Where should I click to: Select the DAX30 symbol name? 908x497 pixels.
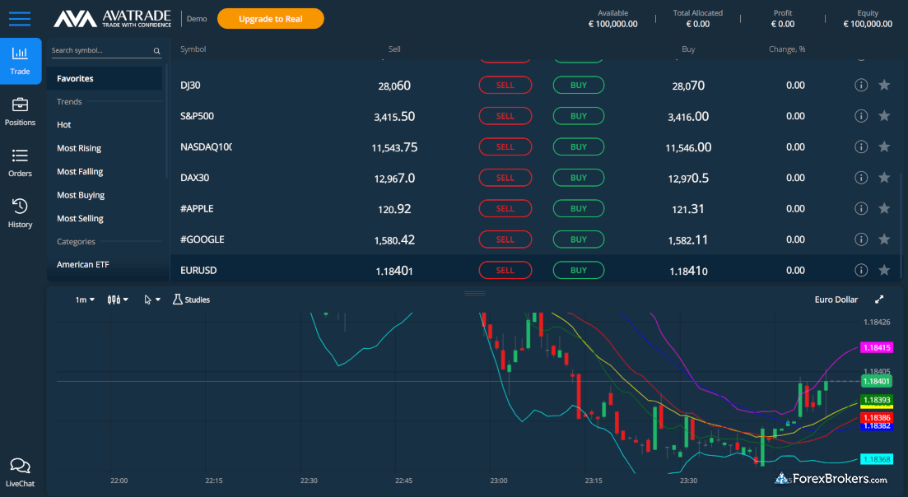click(194, 178)
